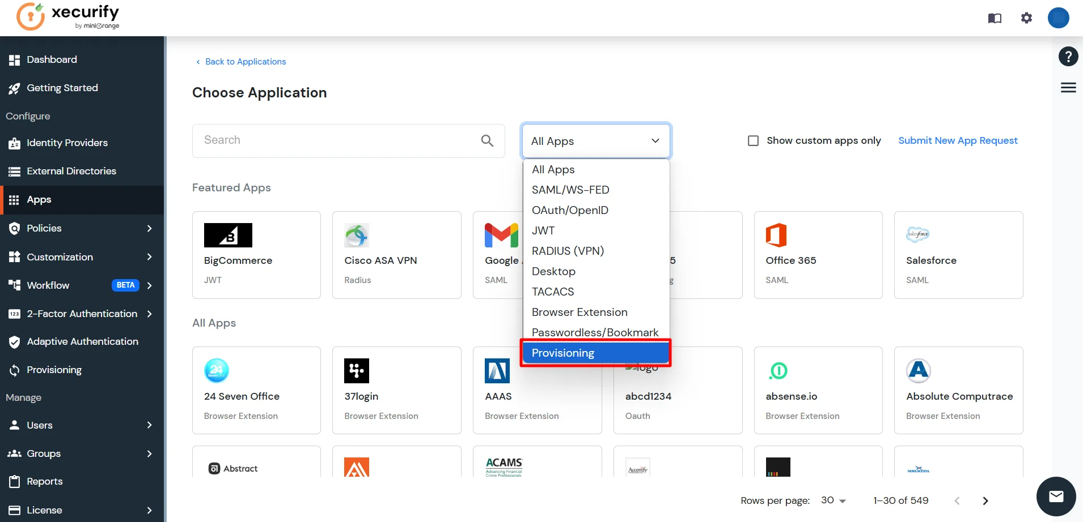Click the absense.io logo

pos(778,371)
